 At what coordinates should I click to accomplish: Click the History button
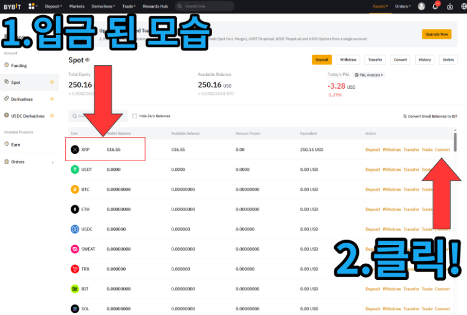point(425,60)
